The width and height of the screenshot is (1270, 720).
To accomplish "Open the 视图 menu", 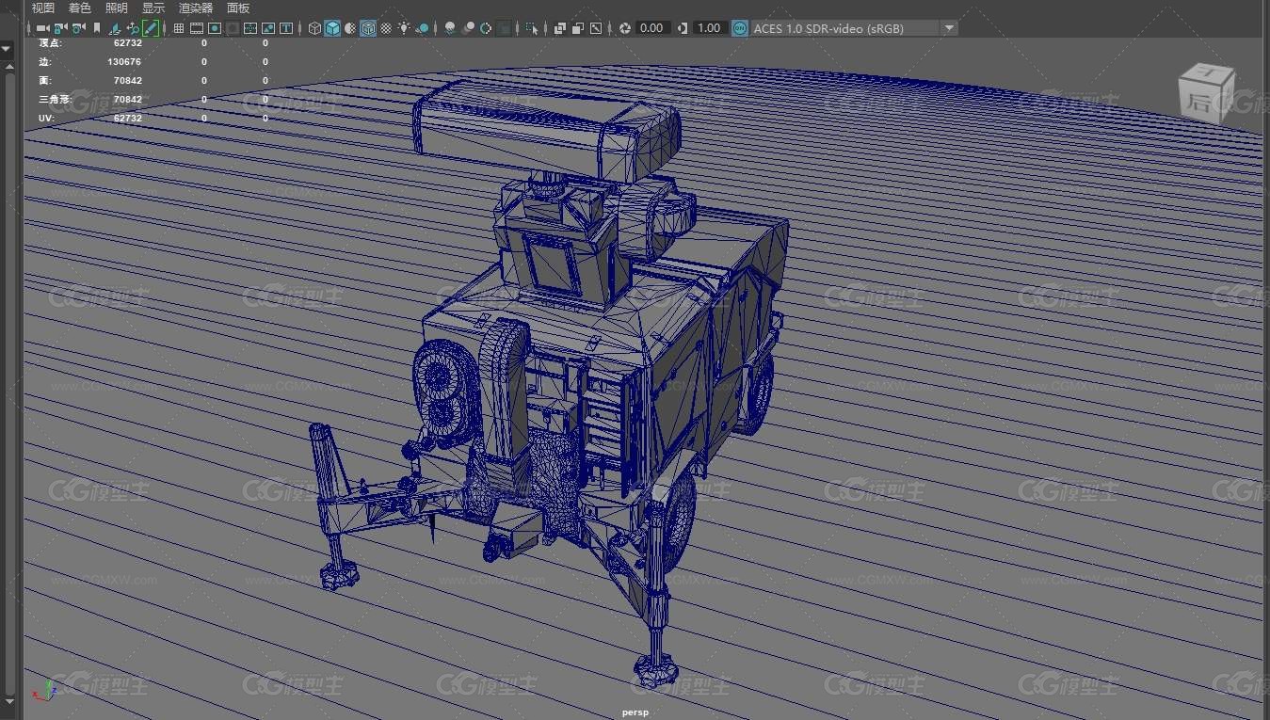I will 43,8.
